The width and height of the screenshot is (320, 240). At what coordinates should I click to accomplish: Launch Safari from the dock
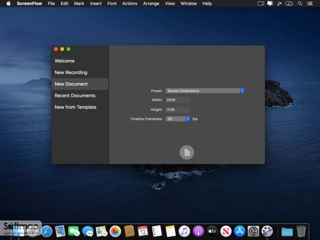tap(47, 231)
